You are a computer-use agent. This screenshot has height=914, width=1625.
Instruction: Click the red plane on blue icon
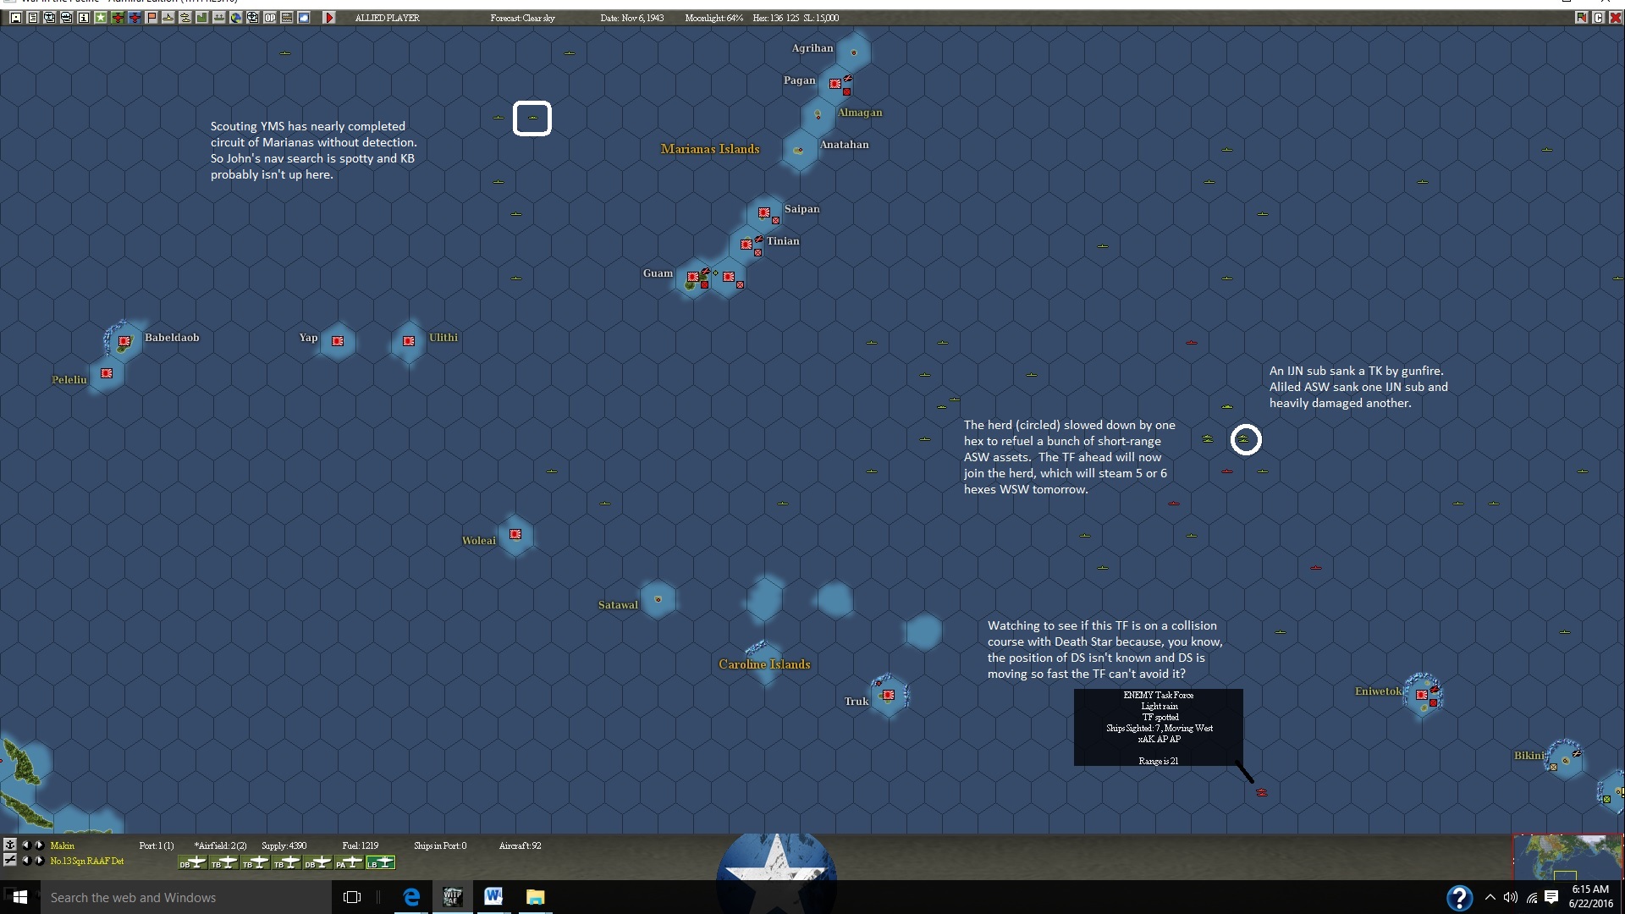click(135, 18)
